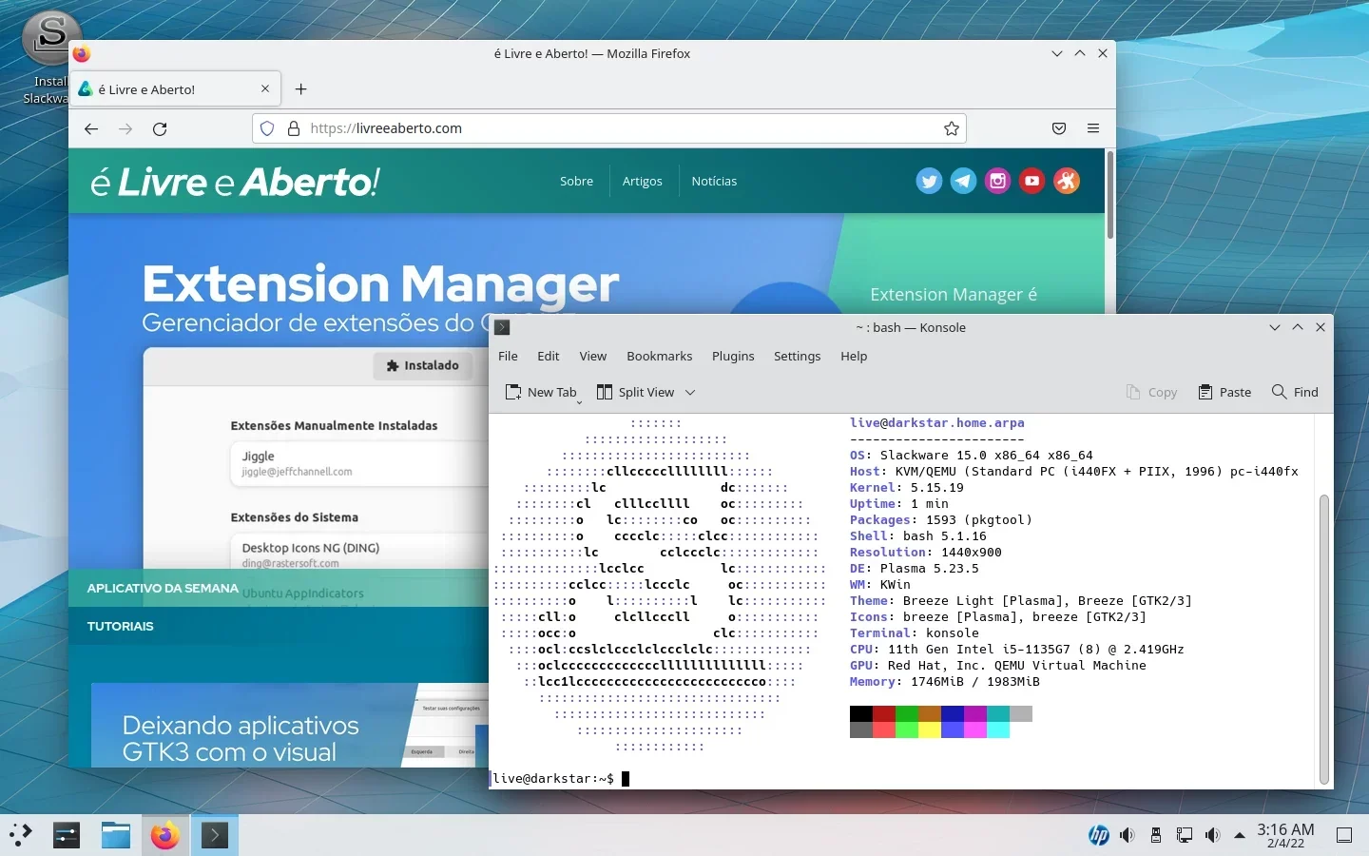Viewport: 1369px width, 856px height.
Task: Click the Konsole vertical scrollbar
Action: 1323,637
